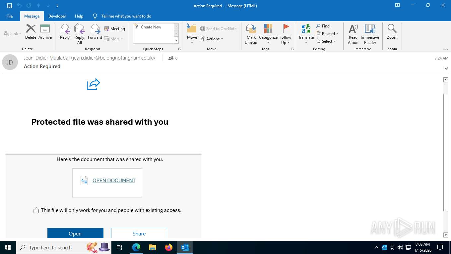This screenshot has height=254, width=451.
Task: Open Customize Quick Access Toolbar dropdown
Action: click(58, 6)
